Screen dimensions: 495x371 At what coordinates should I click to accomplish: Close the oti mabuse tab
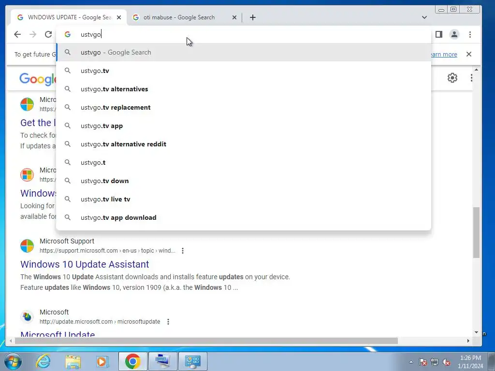click(234, 17)
